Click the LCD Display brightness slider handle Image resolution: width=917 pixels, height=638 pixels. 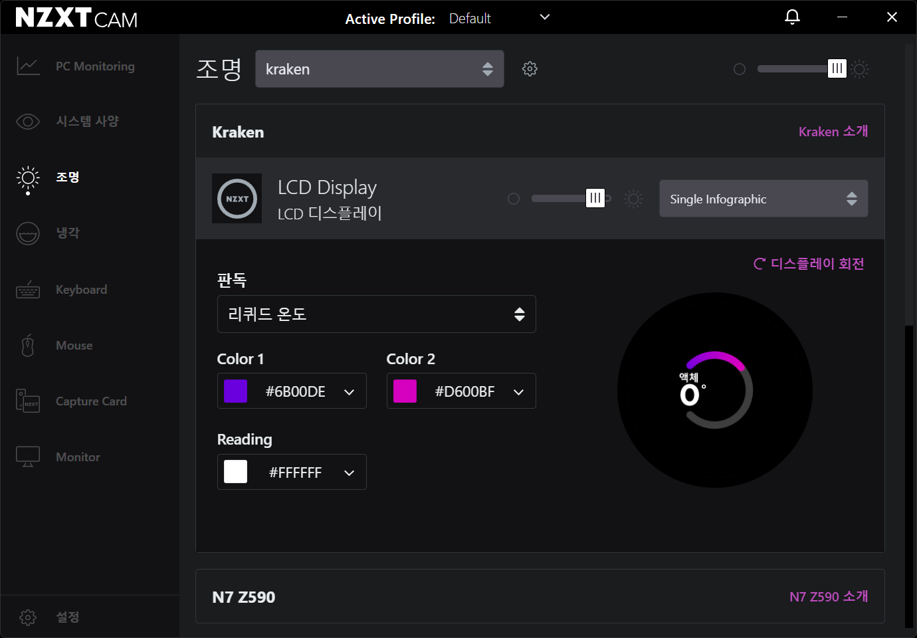click(595, 198)
